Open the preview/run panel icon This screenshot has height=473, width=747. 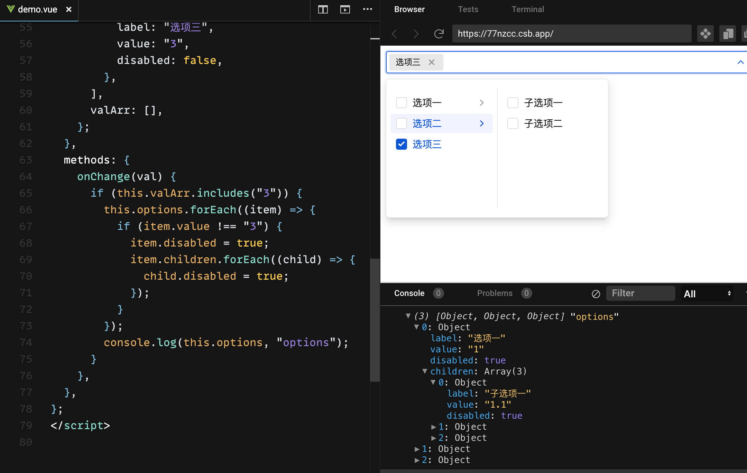[345, 9]
